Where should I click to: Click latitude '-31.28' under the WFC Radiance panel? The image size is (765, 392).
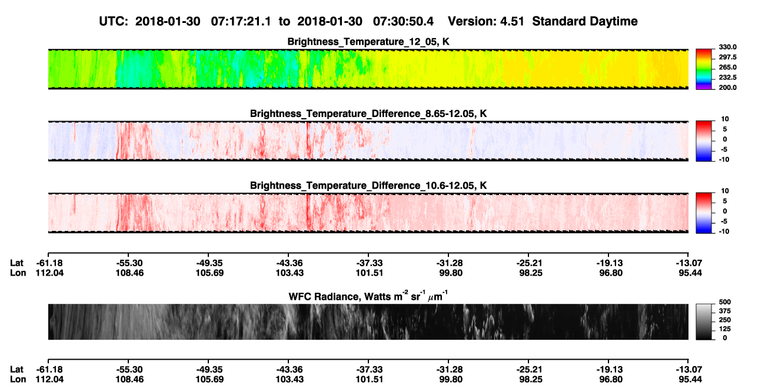448,370
